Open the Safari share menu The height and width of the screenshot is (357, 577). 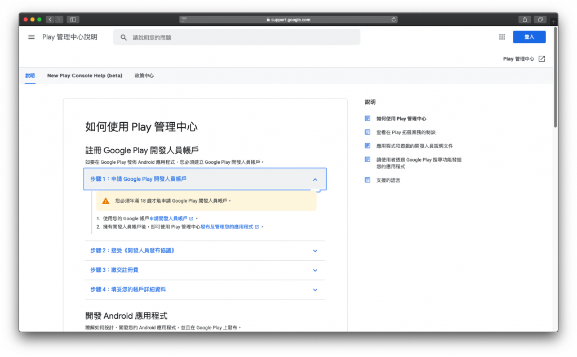[525, 20]
